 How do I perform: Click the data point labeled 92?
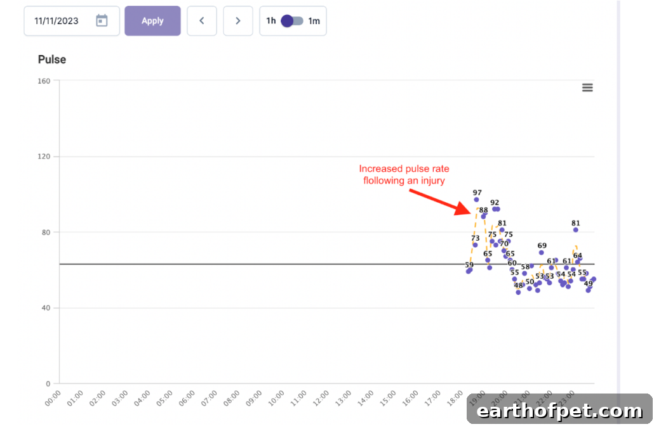coord(496,209)
